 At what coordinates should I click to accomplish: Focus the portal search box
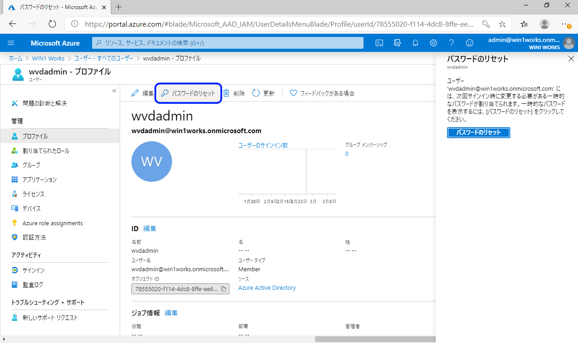[x=228, y=43]
